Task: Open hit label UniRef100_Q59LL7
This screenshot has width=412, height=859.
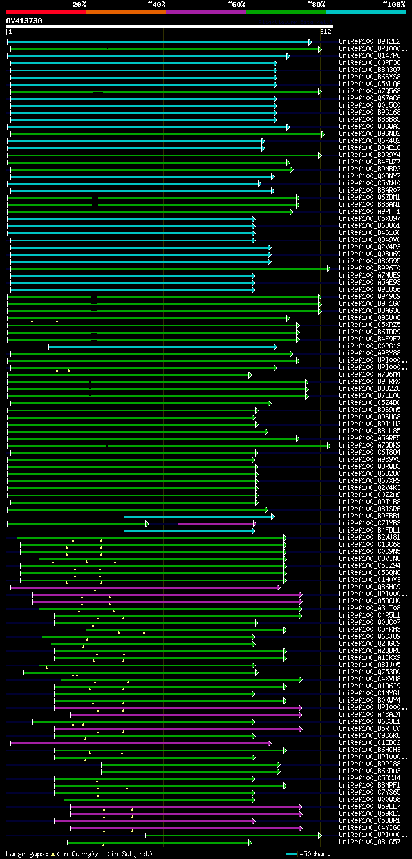Action: pyautogui.click(x=370, y=807)
